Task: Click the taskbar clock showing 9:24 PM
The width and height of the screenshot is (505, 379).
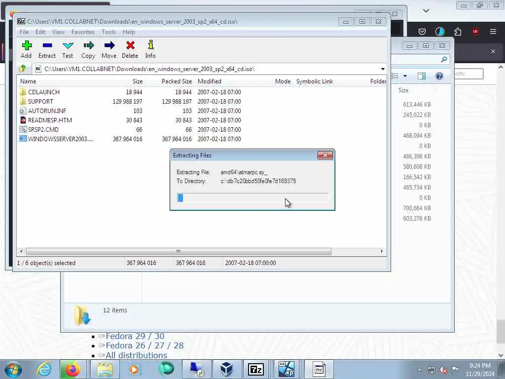Action: point(480,370)
